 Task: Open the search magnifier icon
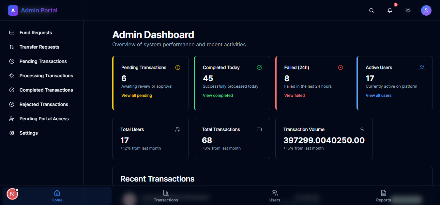point(372,10)
